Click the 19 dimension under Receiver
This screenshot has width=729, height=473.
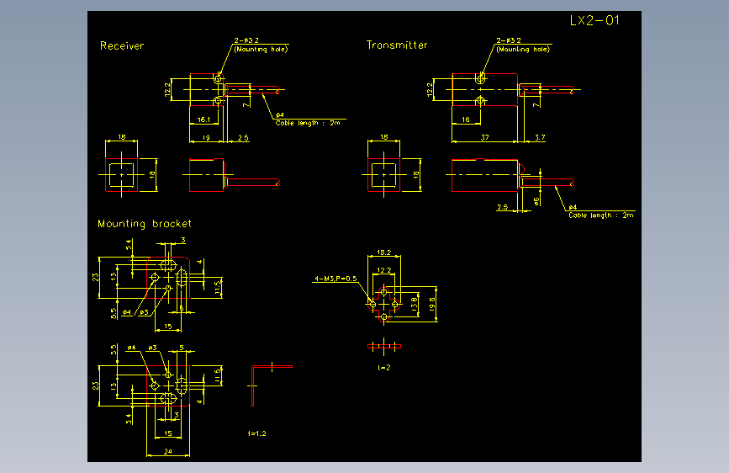(206, 137)
